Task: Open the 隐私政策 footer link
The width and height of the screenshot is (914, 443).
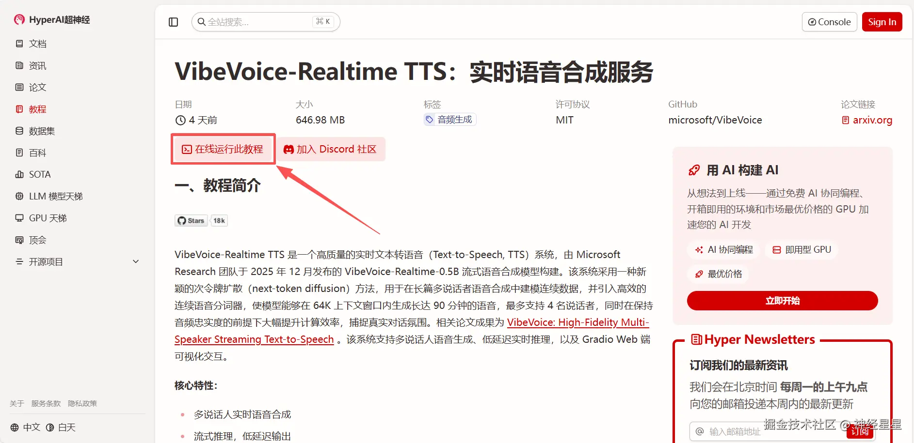Action: 82,403
